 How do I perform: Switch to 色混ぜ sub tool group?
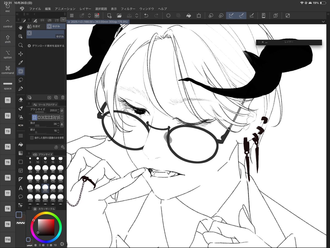coord(36,26)
